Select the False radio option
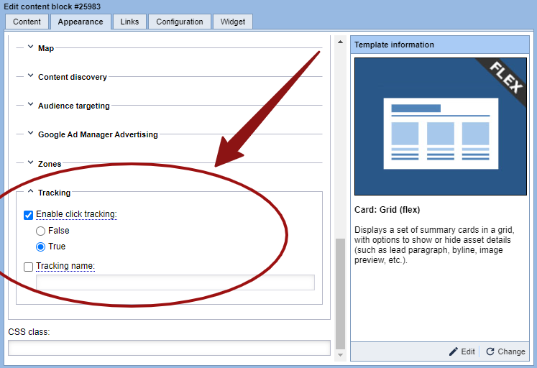This screenshot has height=368, width=537. click(x=40, y=231)
